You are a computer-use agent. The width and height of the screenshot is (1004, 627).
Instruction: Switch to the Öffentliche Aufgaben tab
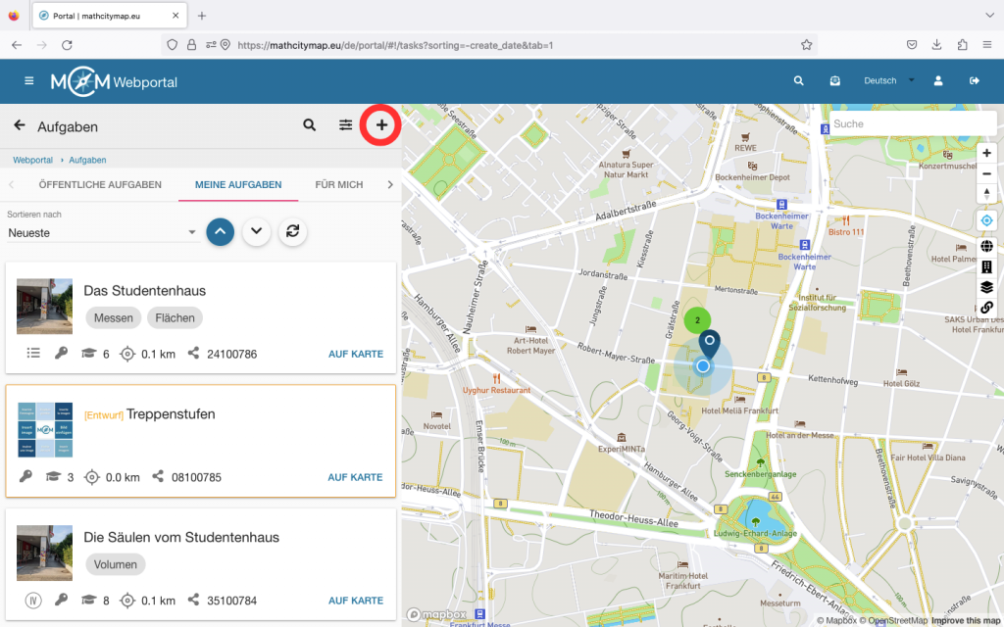(x=100, y=184)
